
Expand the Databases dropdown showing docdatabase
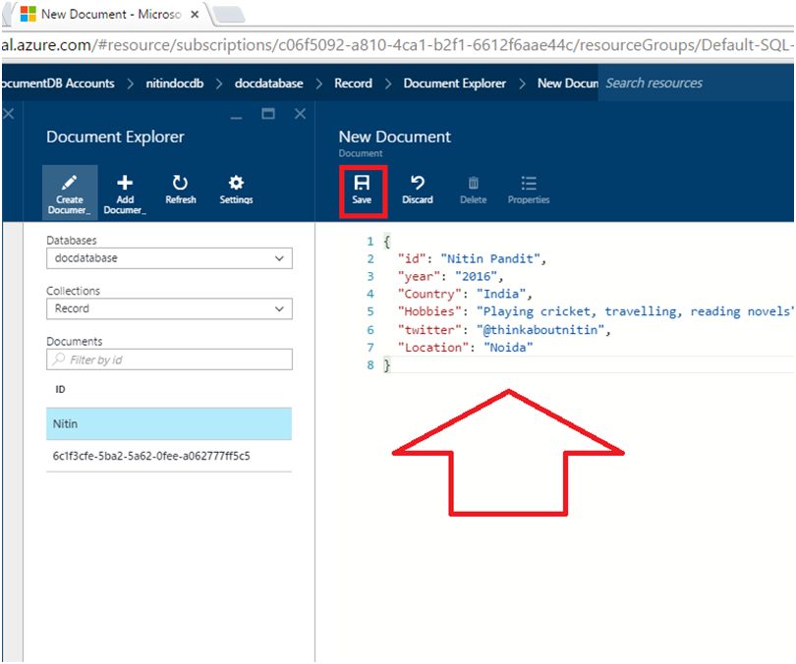(169, 258)
